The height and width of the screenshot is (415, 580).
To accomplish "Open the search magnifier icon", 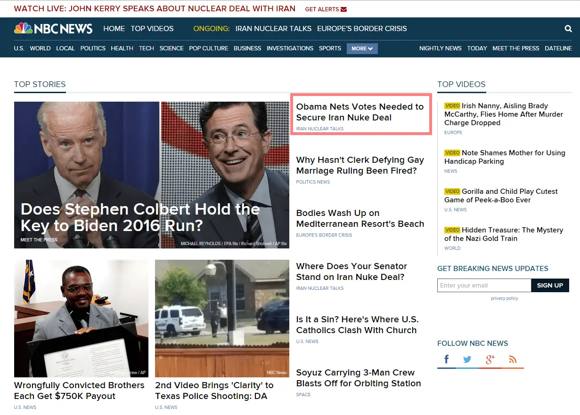I will (568, 29).
